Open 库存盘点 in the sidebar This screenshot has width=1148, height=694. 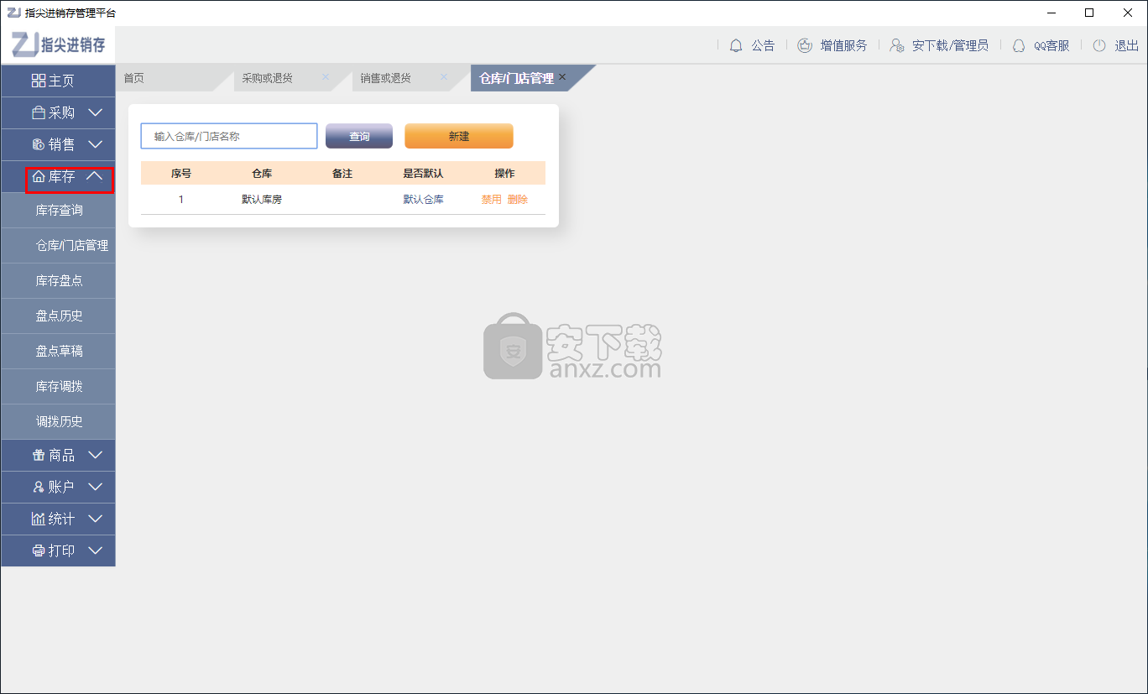coord(59,281)
